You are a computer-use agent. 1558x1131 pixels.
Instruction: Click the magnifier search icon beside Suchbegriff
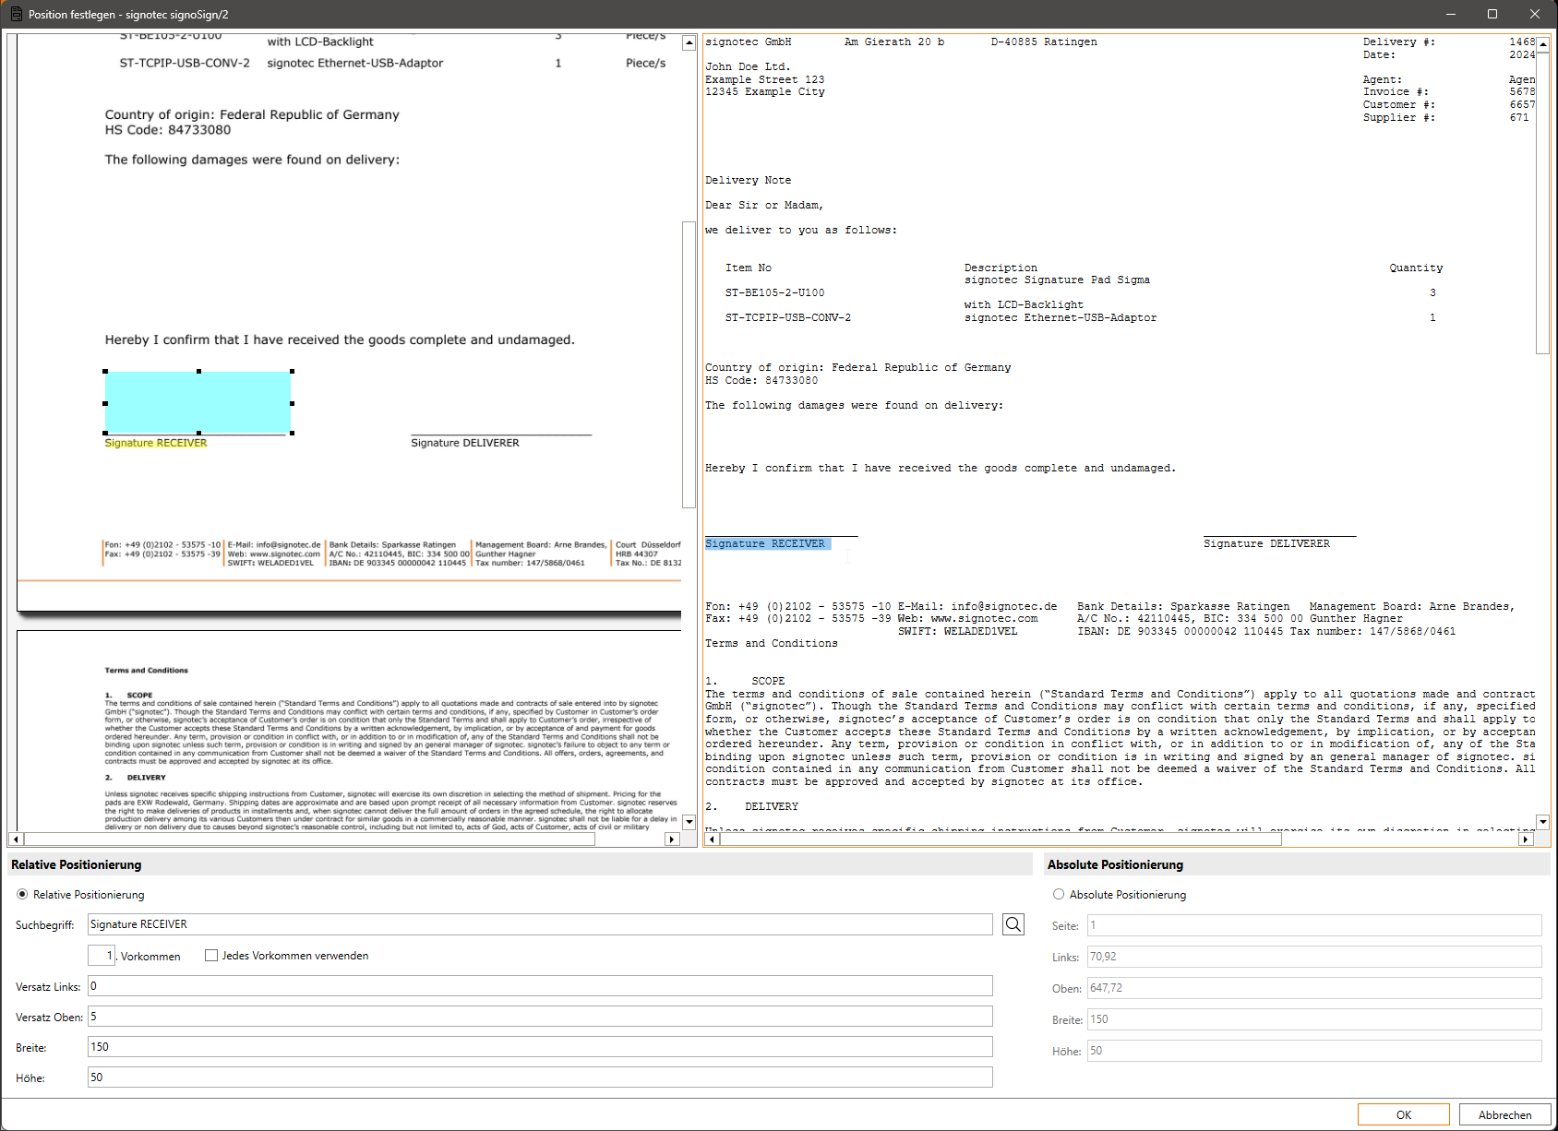[x=1013, y=924]
